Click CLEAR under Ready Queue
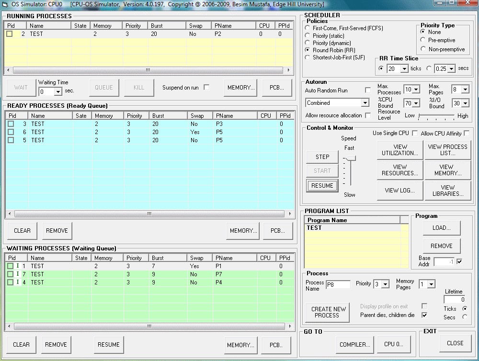 click(x=23, y=231)
